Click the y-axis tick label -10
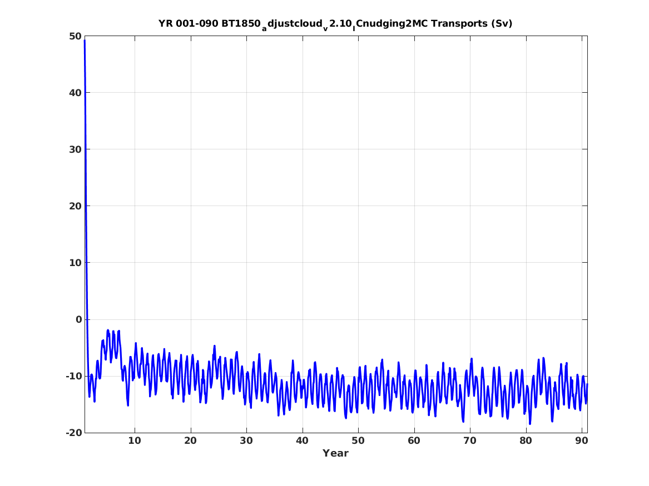This screenshot has height=486, width=649. 73,376
